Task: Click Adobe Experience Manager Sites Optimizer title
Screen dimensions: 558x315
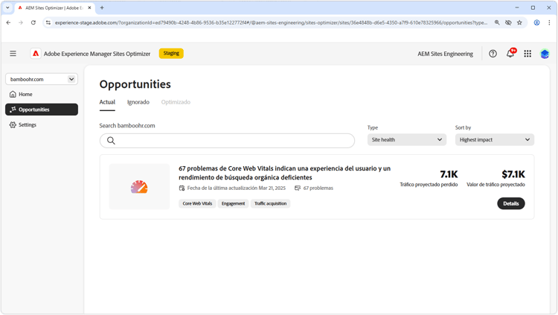Action: (x=97, y=54)
